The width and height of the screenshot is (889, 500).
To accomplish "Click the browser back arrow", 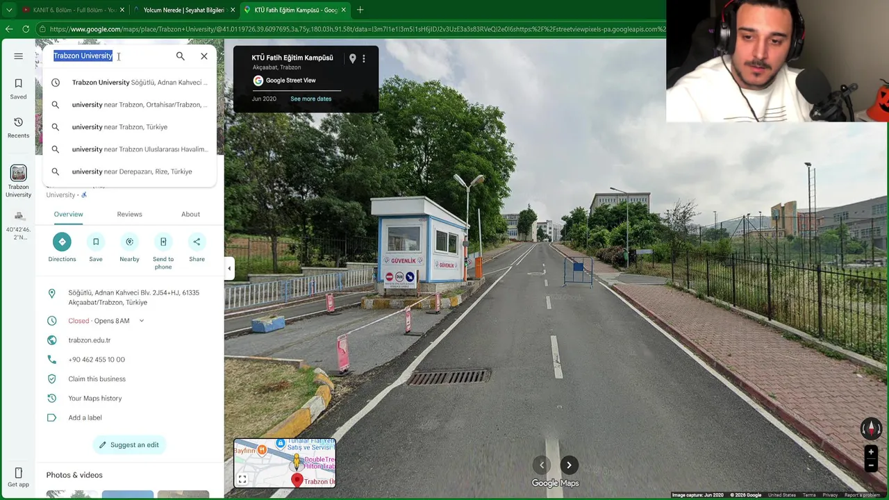I will click(x=9, y=29).
